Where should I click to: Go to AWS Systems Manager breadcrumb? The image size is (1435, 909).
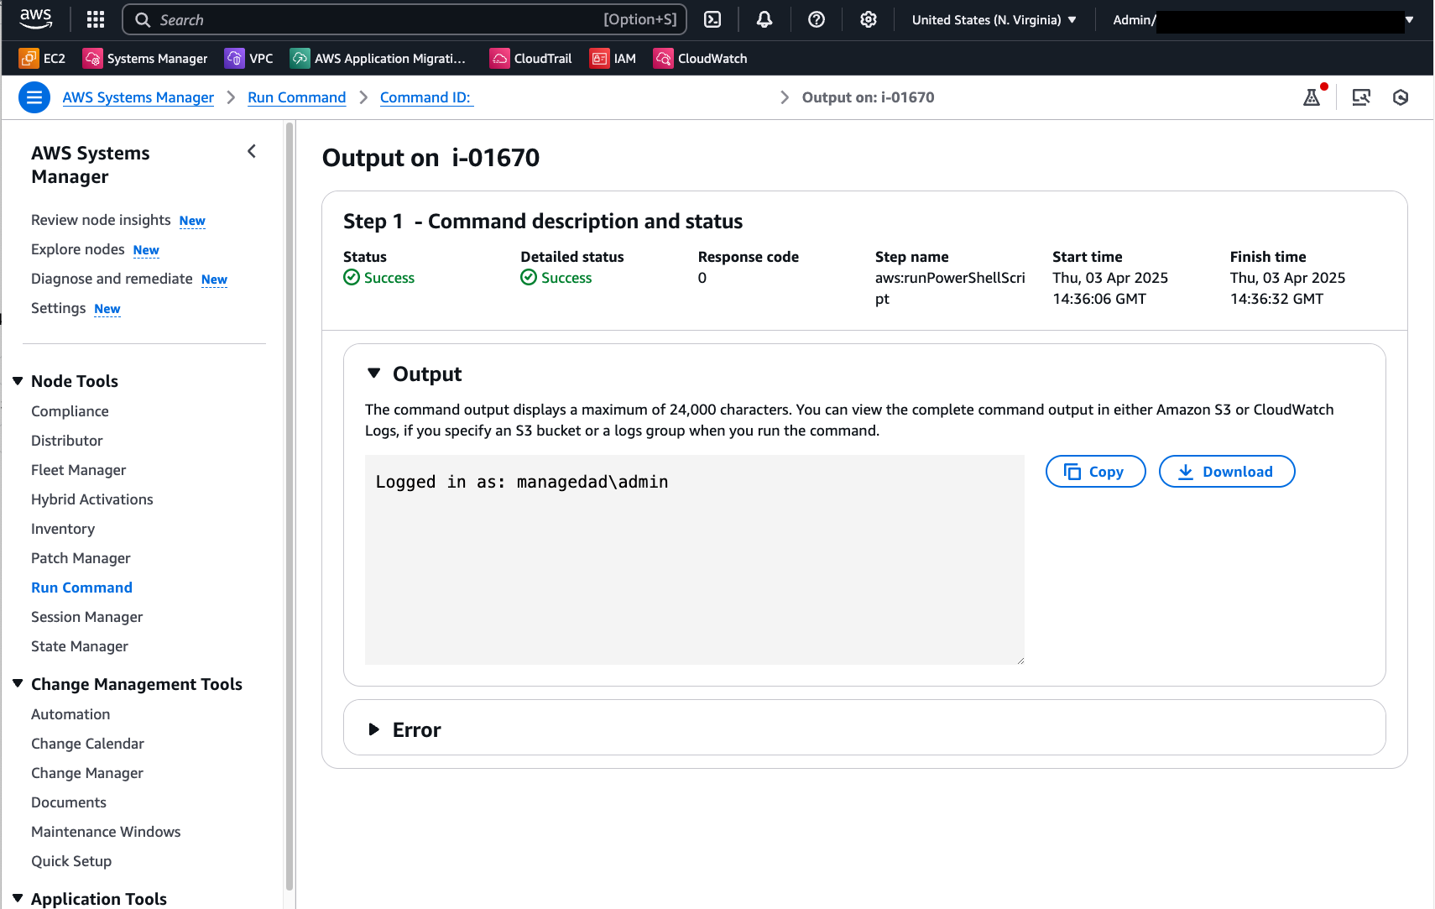click(x=138, y=97)
